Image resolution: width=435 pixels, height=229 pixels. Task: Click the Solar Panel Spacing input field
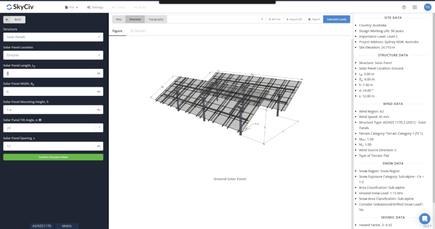pos(49,146)
